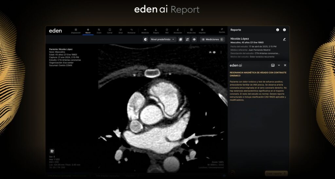
Task: Click the Girar rotate tool
Action: pyautogui.click(x=121, y=31)
